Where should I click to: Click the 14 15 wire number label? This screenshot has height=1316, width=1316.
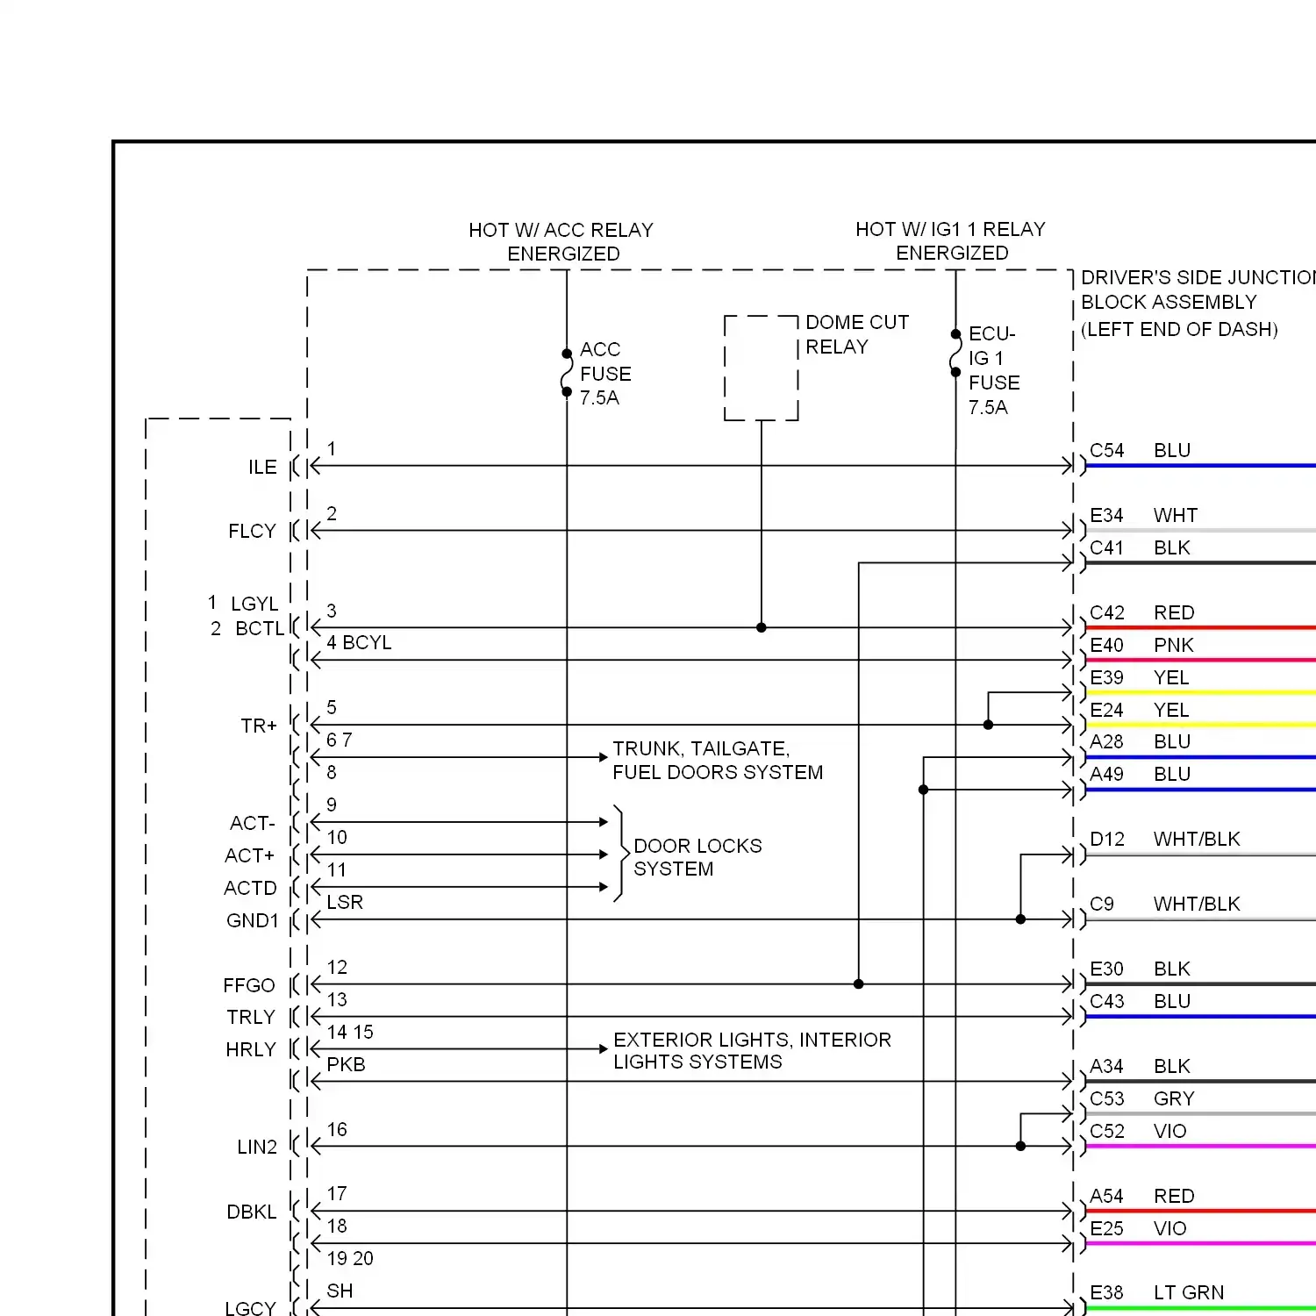coord(350,1032)
